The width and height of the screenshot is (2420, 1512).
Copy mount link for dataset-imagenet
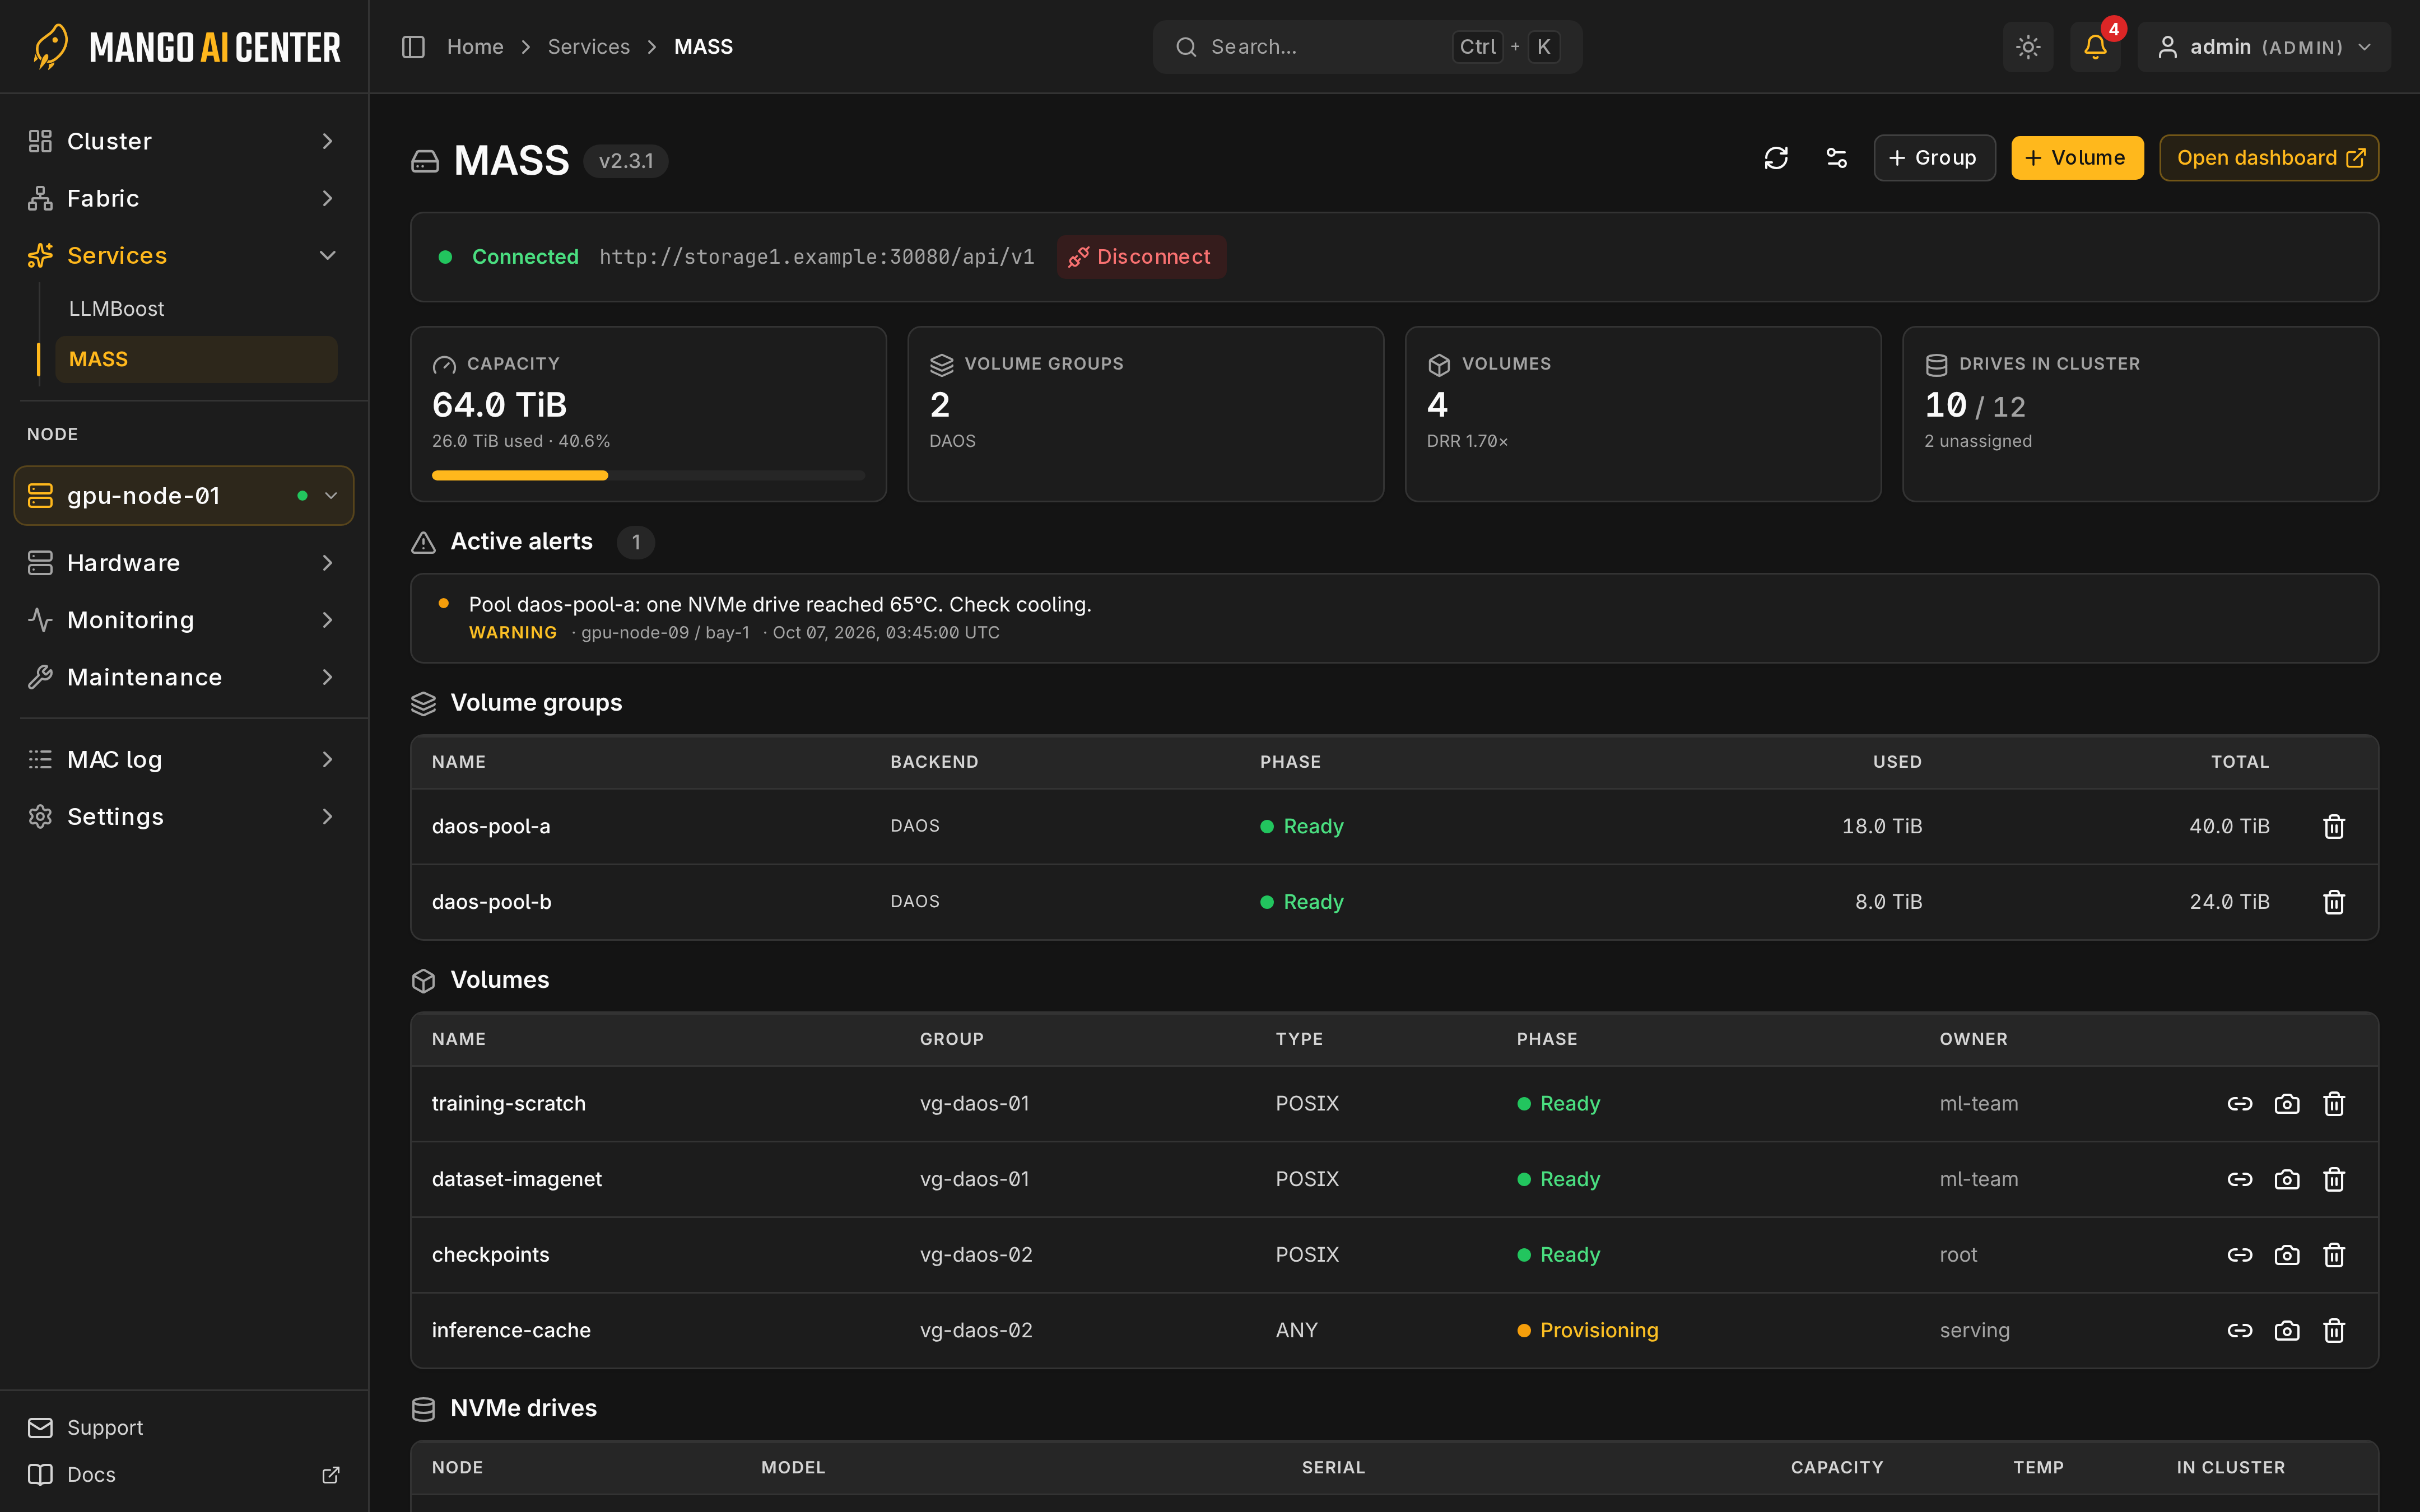point(2240,1179)
